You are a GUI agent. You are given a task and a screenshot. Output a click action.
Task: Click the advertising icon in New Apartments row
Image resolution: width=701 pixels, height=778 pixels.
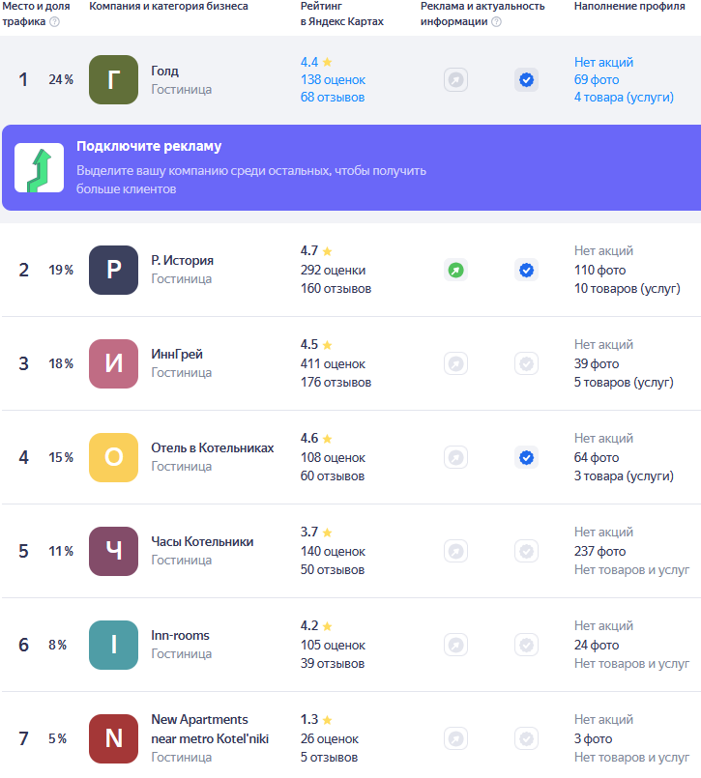point(455,738)
